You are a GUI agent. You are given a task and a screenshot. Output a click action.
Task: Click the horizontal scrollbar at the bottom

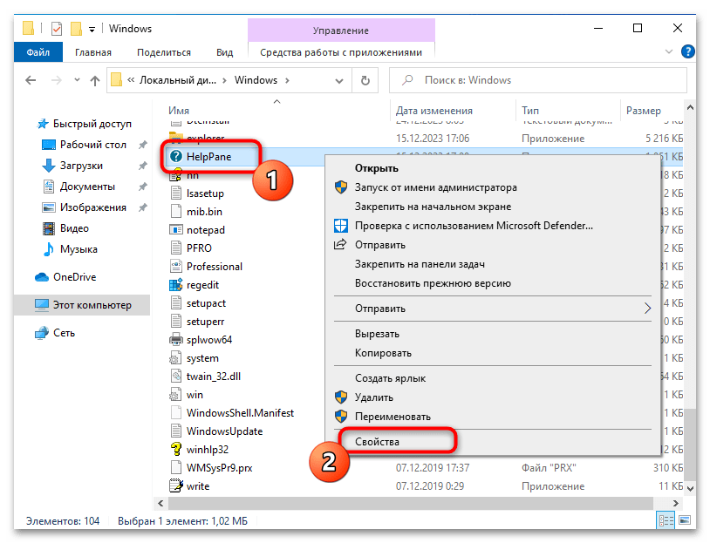(x=349, y=503)
